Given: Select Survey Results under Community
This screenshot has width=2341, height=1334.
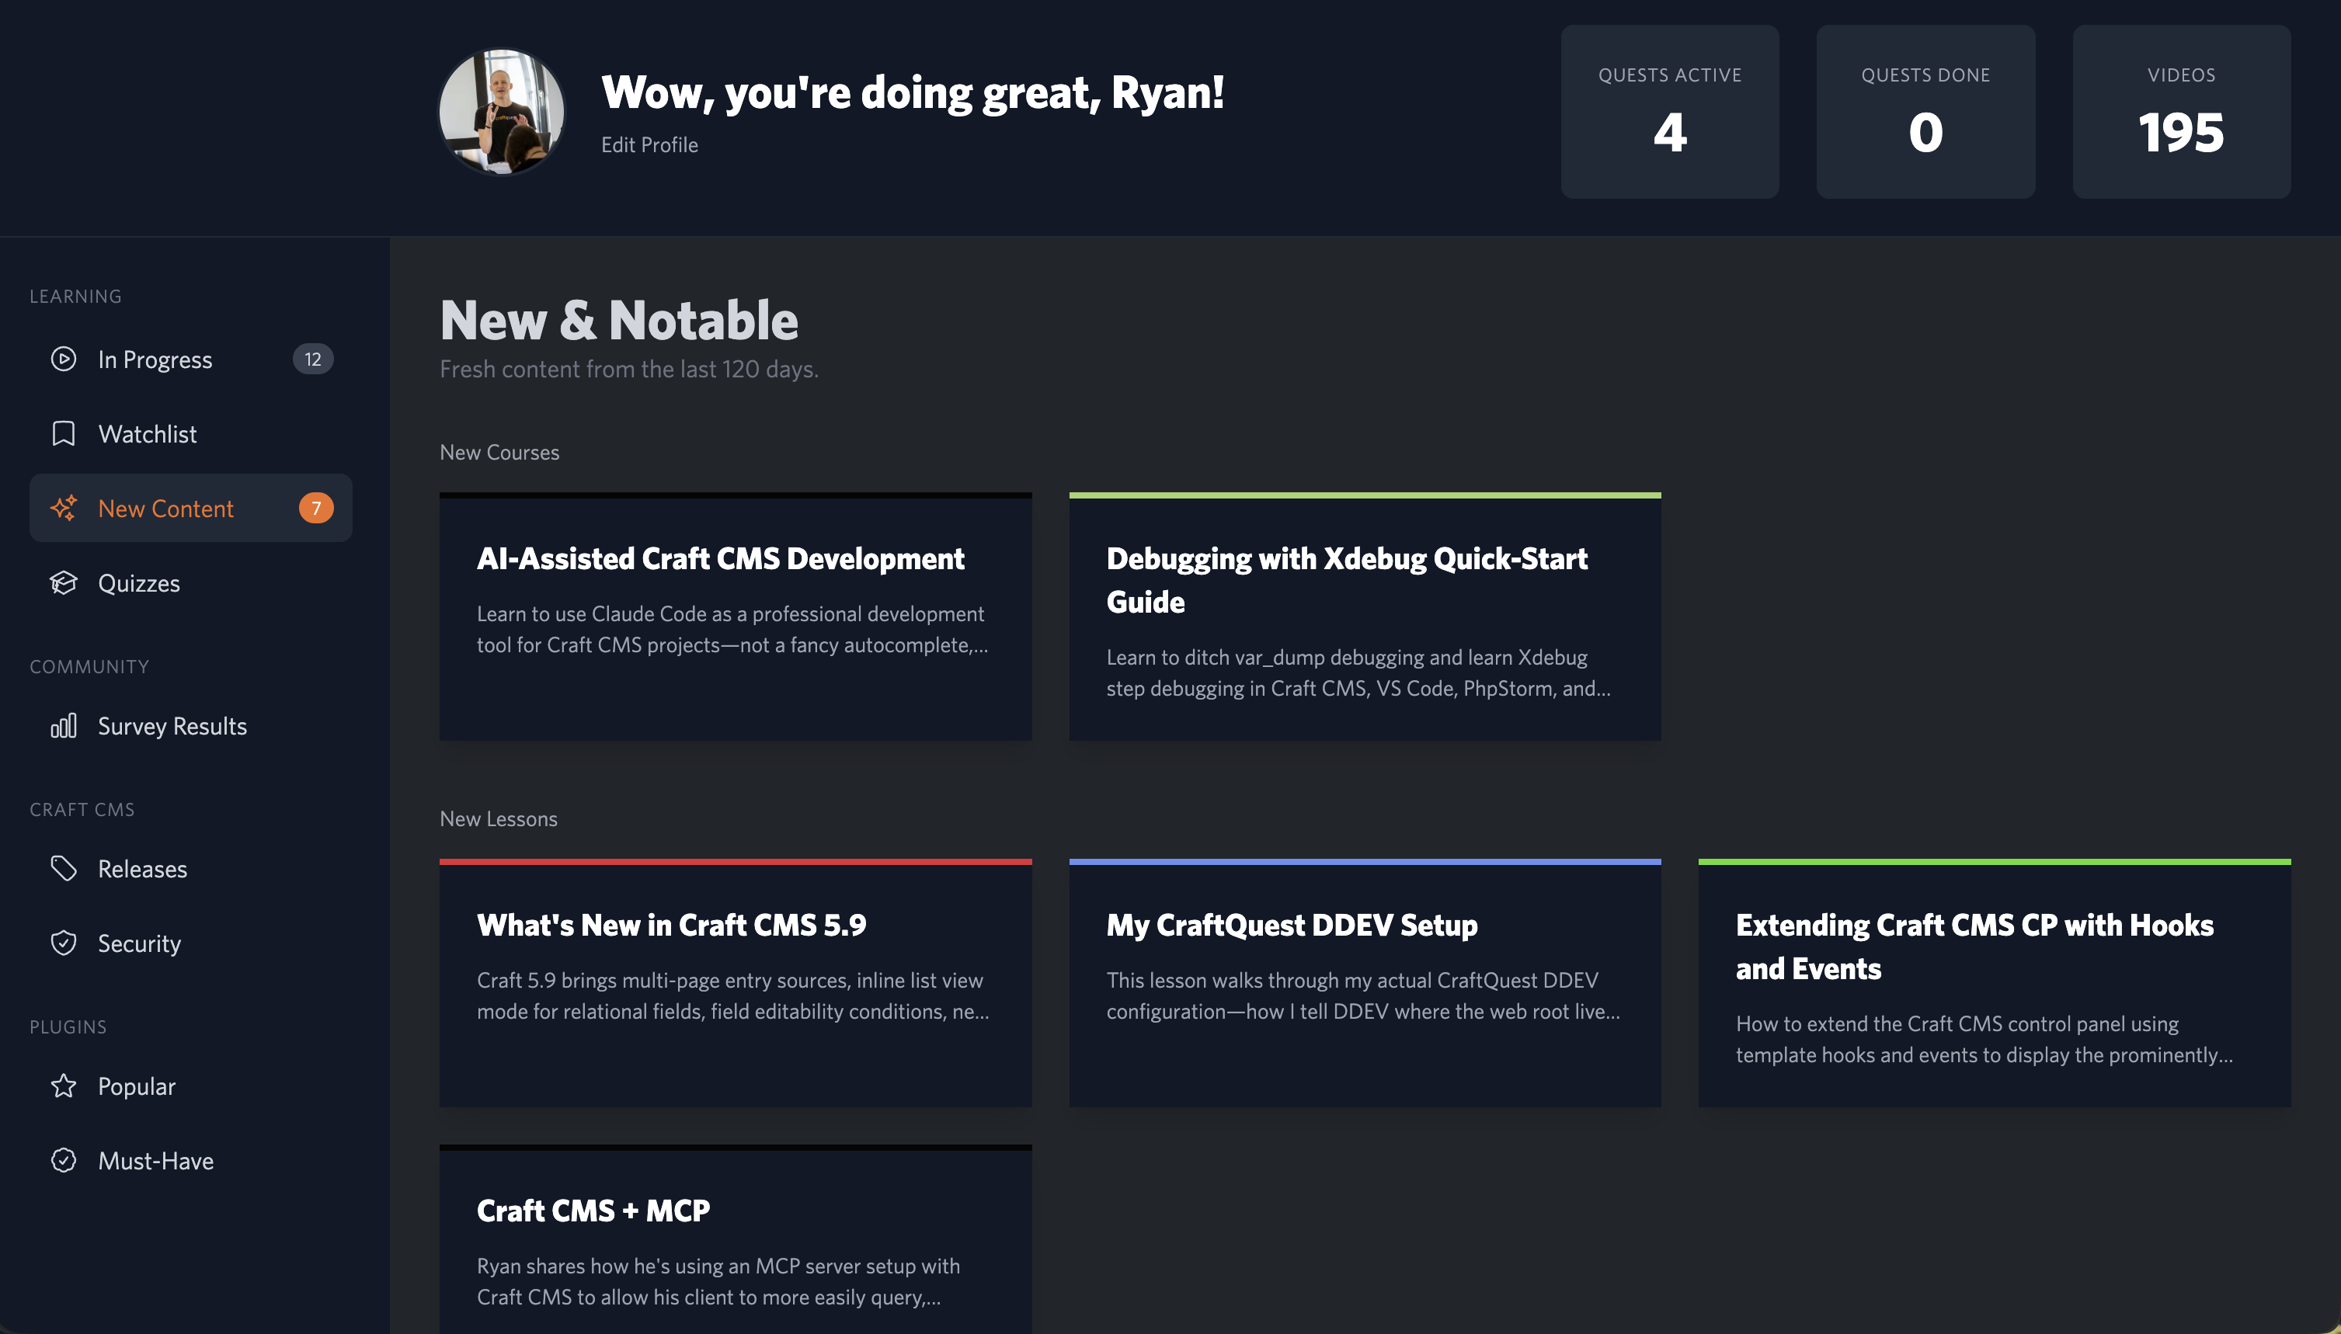Looking at the screenshot, I should click(172, 727).
